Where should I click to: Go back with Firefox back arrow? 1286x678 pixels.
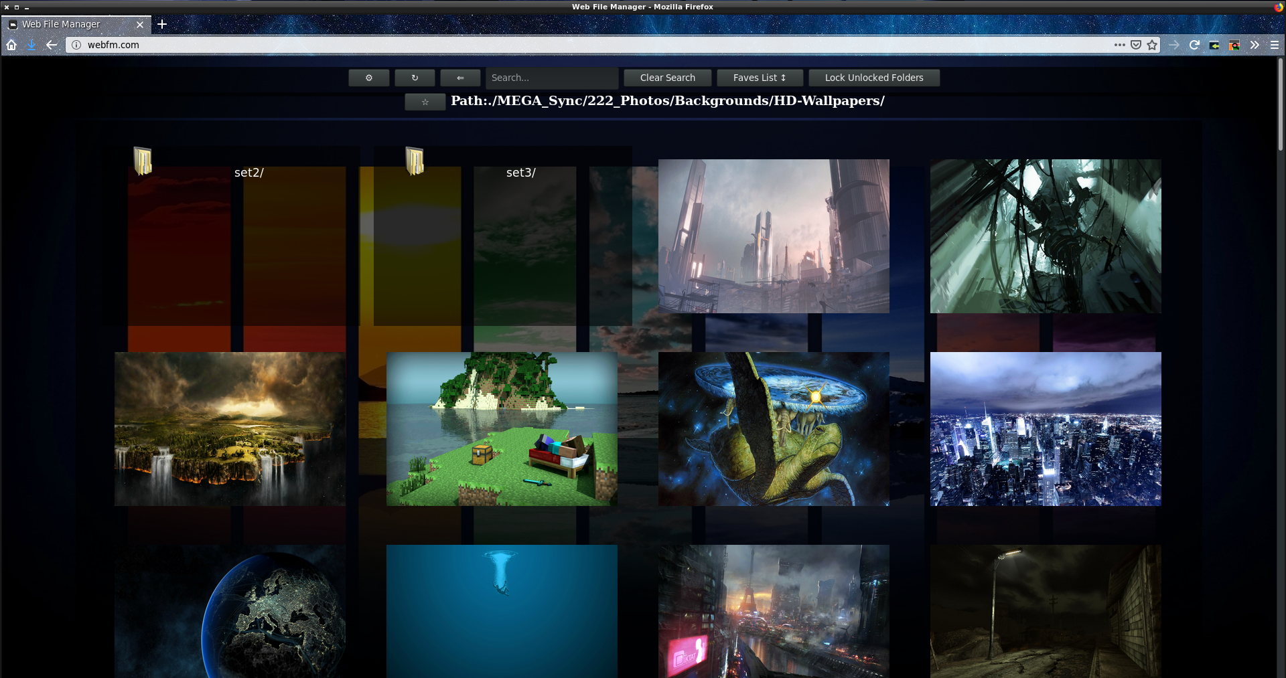[x=52, y=45]
